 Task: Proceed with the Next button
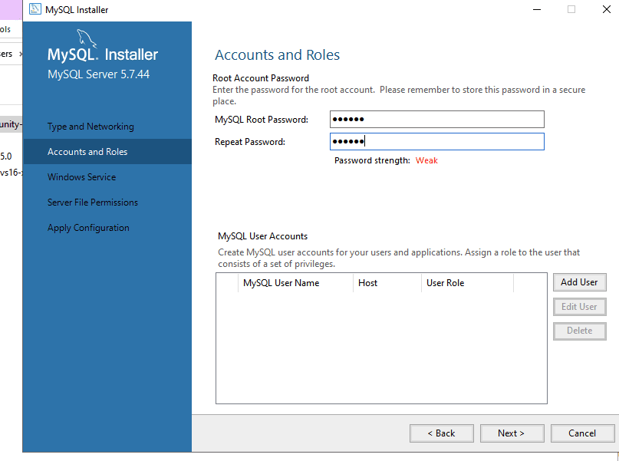point(512,433)
